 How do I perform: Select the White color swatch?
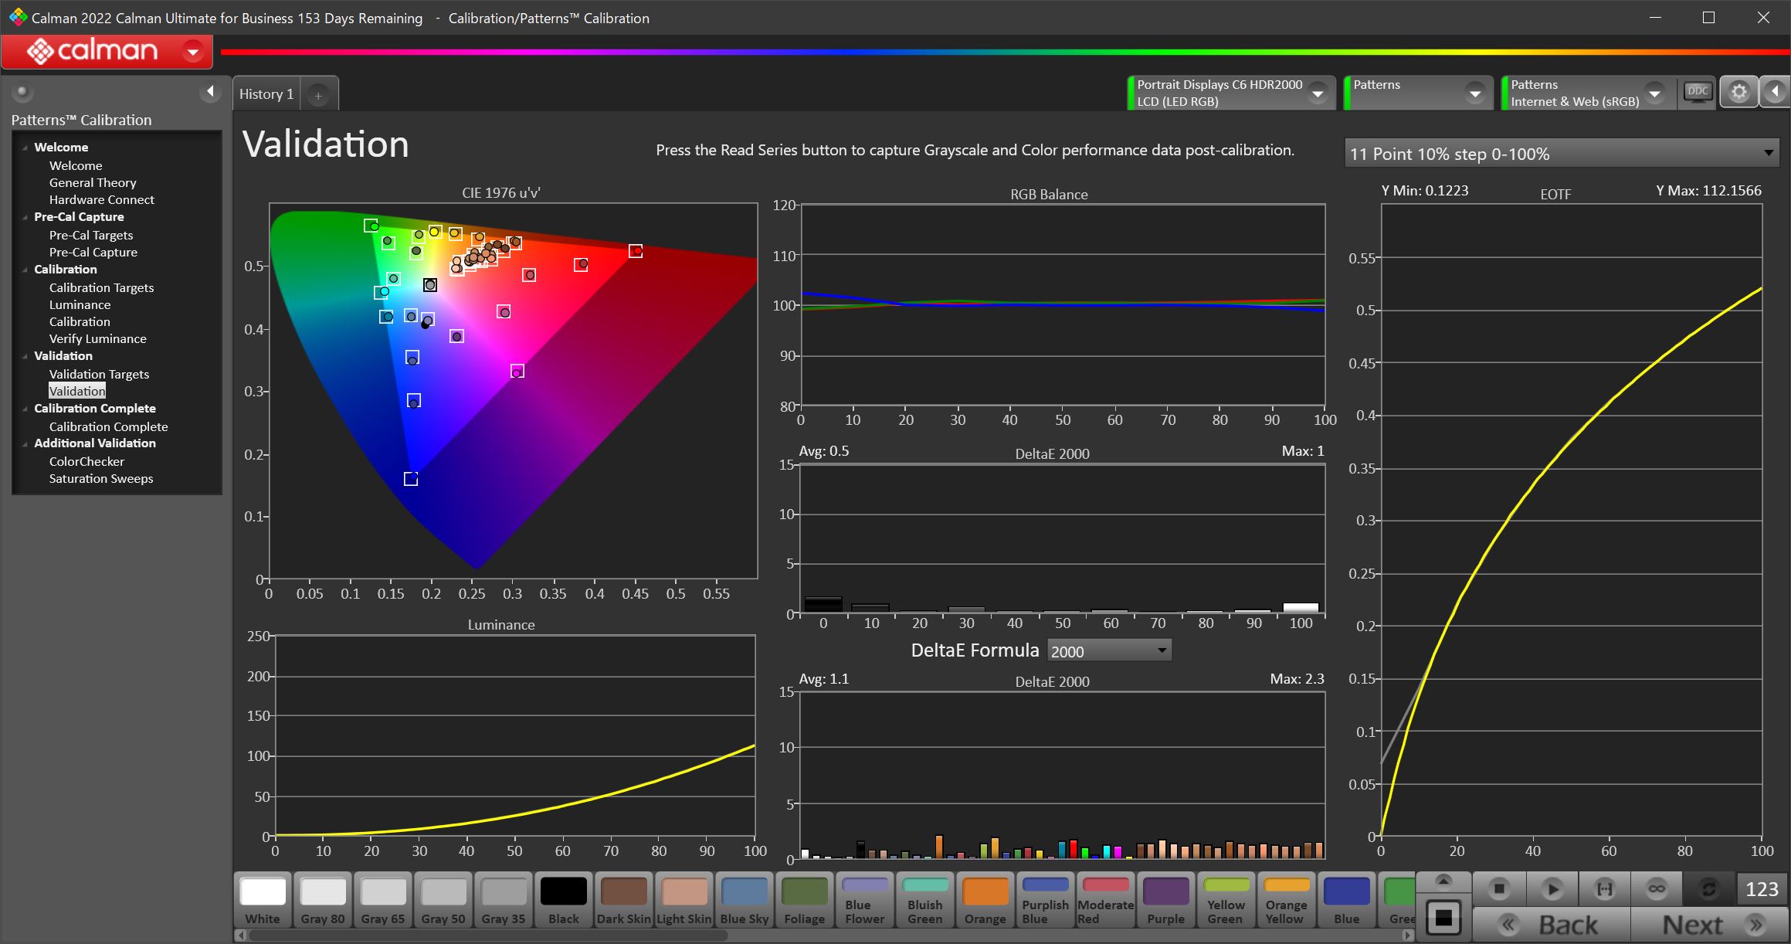point(263,900)
